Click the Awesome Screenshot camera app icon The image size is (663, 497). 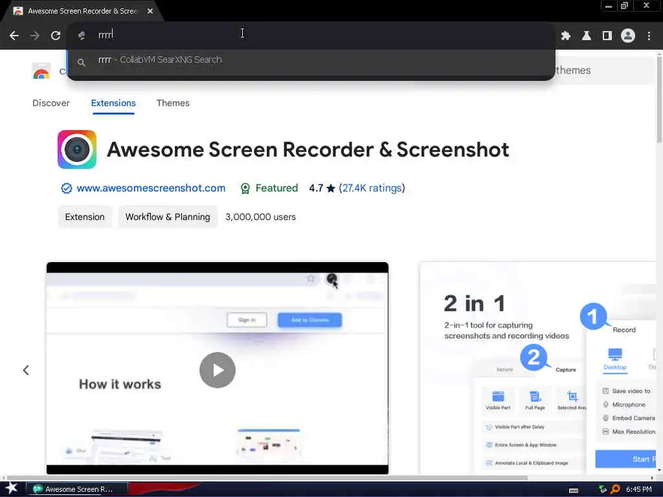pos(77,149)
